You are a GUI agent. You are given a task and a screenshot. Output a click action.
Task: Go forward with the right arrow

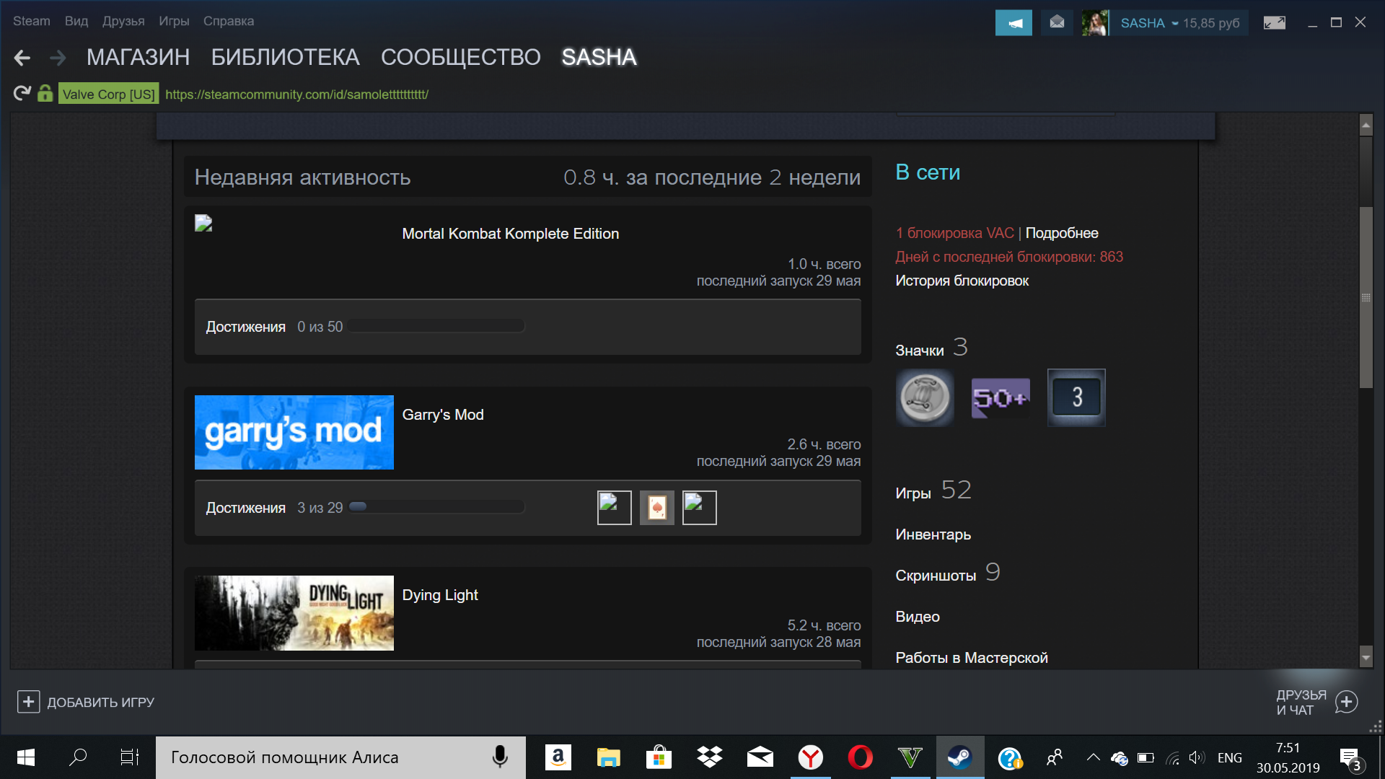(58, 58)
